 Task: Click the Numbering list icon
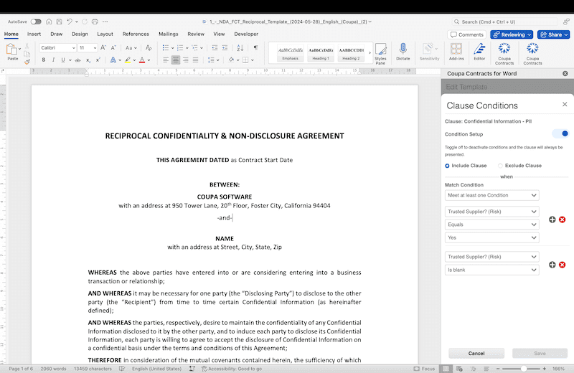coord(180,47)
